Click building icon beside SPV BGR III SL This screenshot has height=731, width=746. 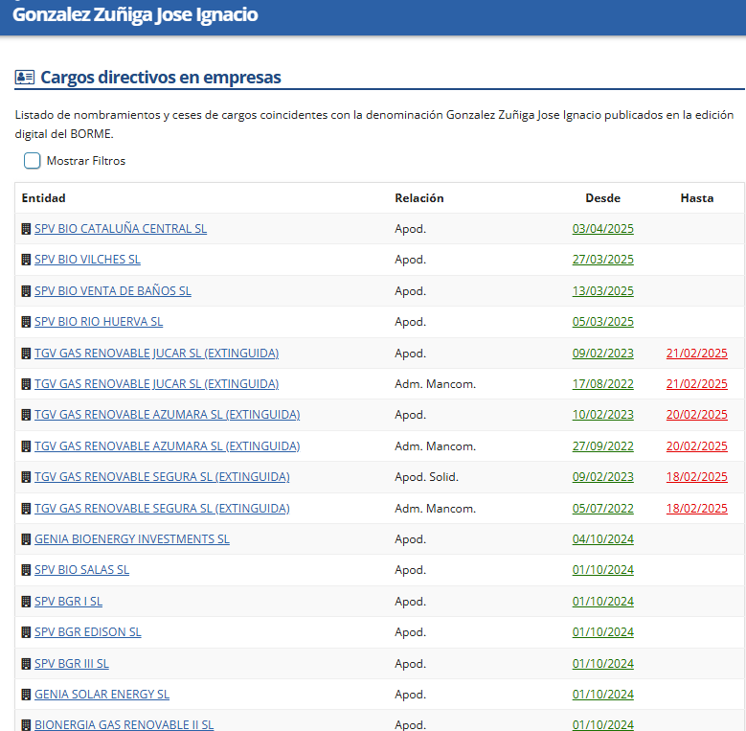pos(26,663)
